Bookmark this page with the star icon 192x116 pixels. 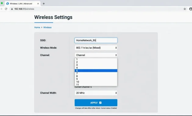coord(185,9)
